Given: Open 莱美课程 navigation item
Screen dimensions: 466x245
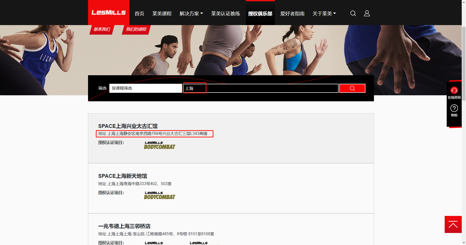Looking at the screenshot, I should pyautogui.click(x=162, y=14).
